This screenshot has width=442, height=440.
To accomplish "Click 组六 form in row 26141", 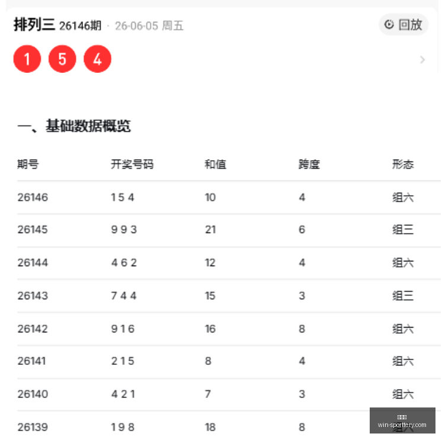I will click(x=403, y=361).
